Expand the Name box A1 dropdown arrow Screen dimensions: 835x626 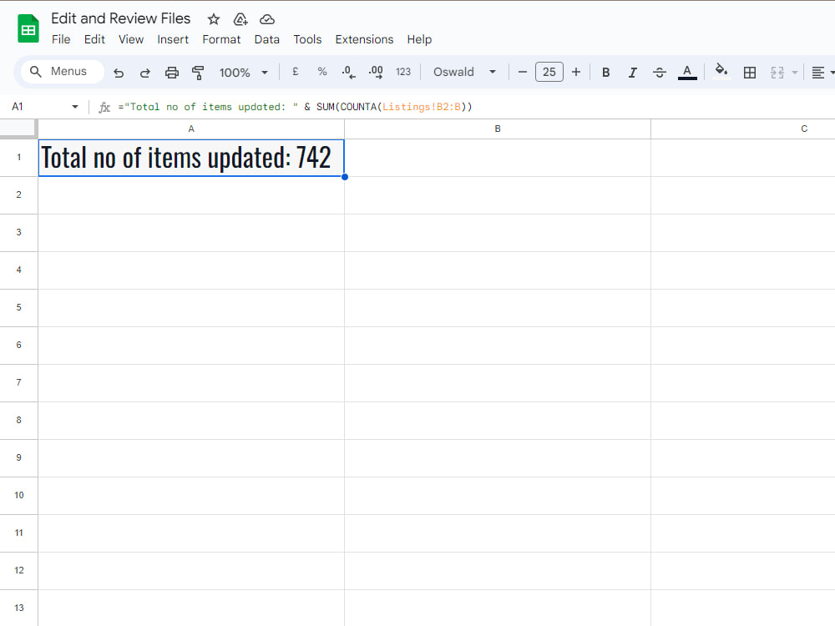tap(75, 107)
